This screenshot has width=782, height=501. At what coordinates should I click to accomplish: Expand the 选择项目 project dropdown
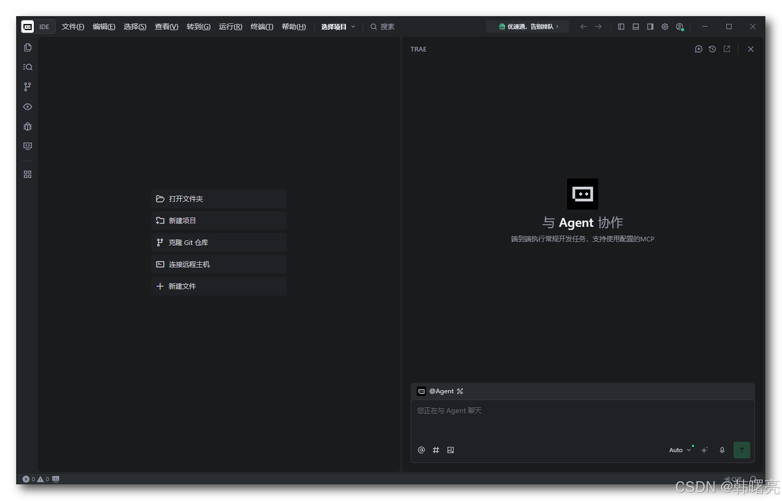click(338, 27)
